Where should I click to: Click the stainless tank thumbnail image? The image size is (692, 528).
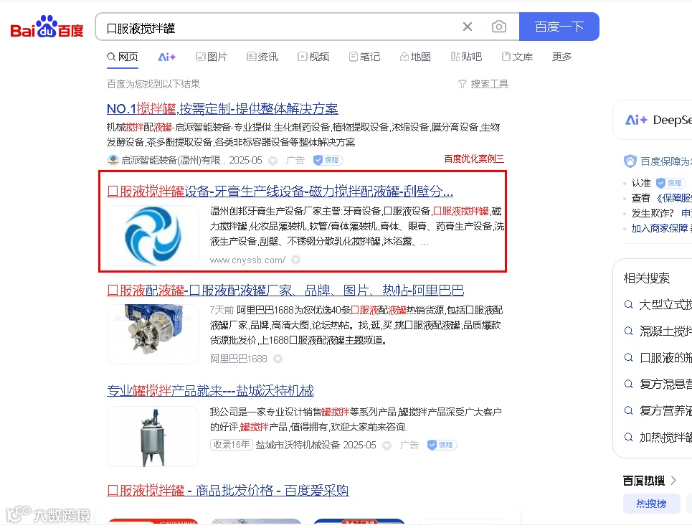153,436
